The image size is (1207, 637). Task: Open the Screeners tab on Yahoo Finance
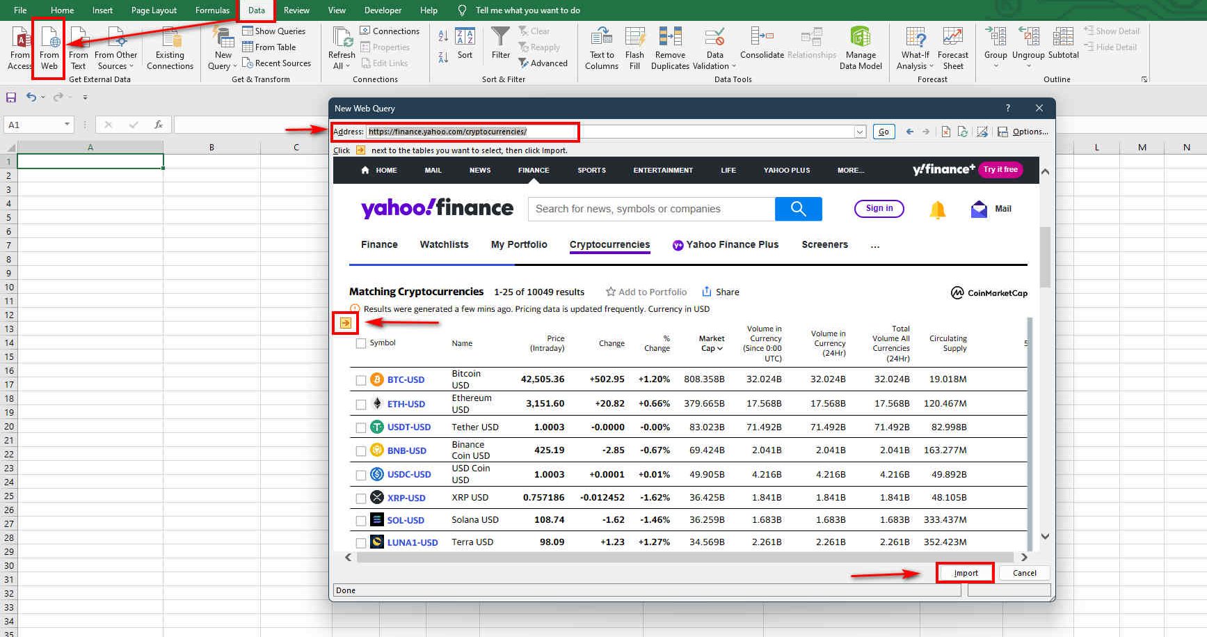coord(824,244)
